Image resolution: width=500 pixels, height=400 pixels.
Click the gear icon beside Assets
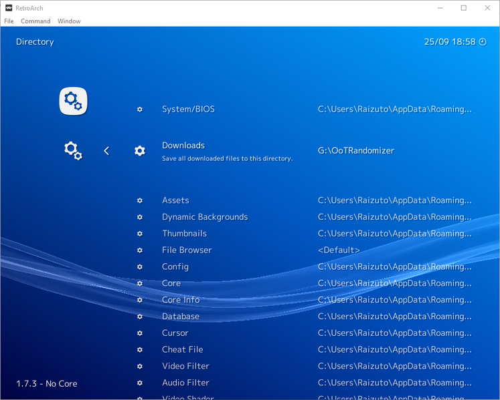(x=140, y=200)
